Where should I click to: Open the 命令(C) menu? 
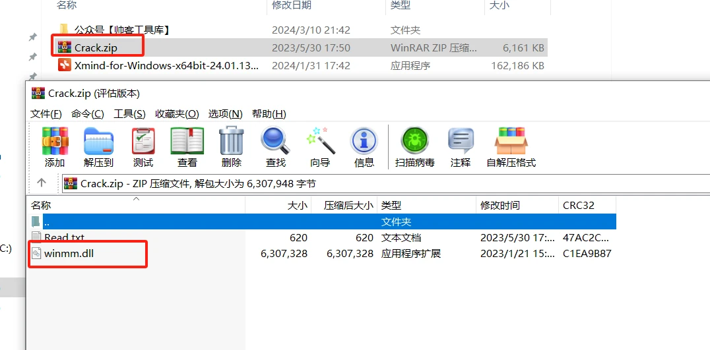[87, 113]
